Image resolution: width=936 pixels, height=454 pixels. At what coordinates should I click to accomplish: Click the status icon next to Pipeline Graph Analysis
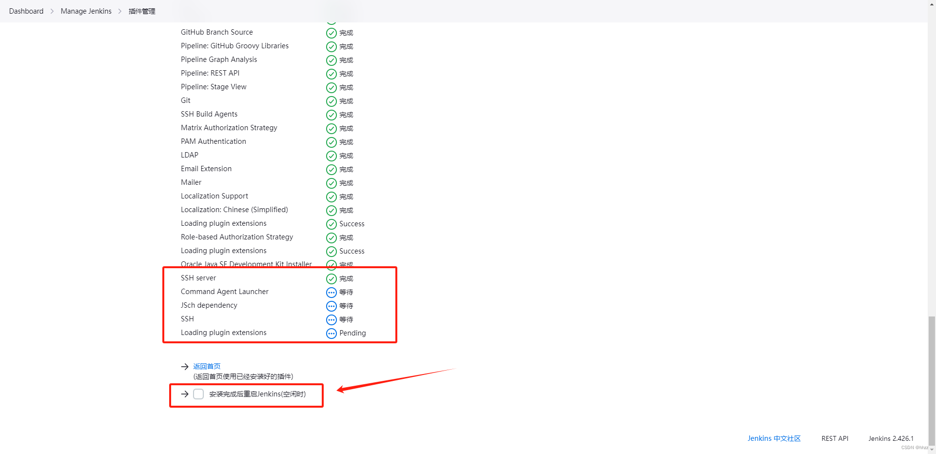click(331, 60)
